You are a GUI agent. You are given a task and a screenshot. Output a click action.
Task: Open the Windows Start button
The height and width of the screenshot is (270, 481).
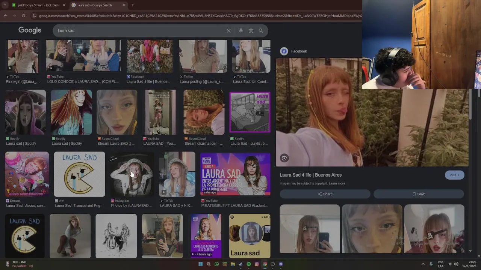click(x=200, y=264)
